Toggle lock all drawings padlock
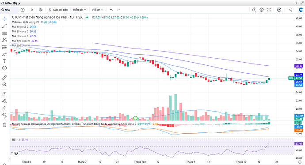The image size is (305, 165). coord(4,108)
